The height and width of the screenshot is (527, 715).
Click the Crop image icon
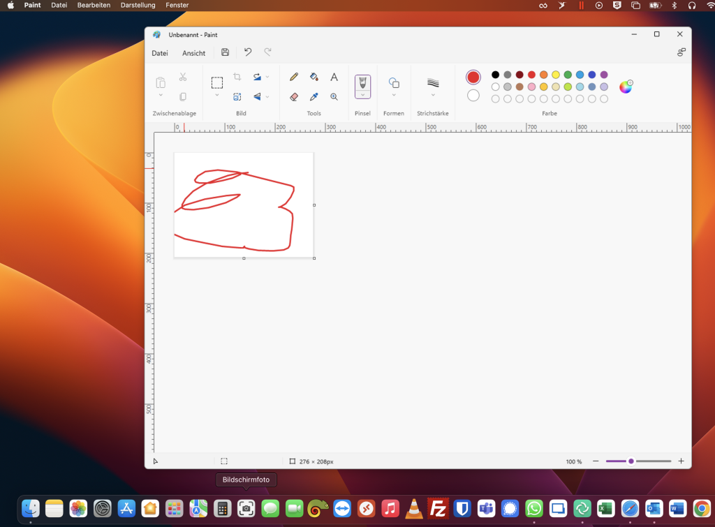tap(237, 77)
